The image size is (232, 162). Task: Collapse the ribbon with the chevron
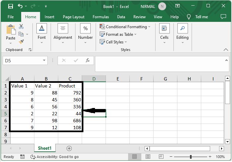226,50
